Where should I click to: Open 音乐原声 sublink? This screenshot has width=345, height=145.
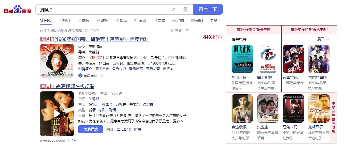pyautogui.click(x=136, y=69)
